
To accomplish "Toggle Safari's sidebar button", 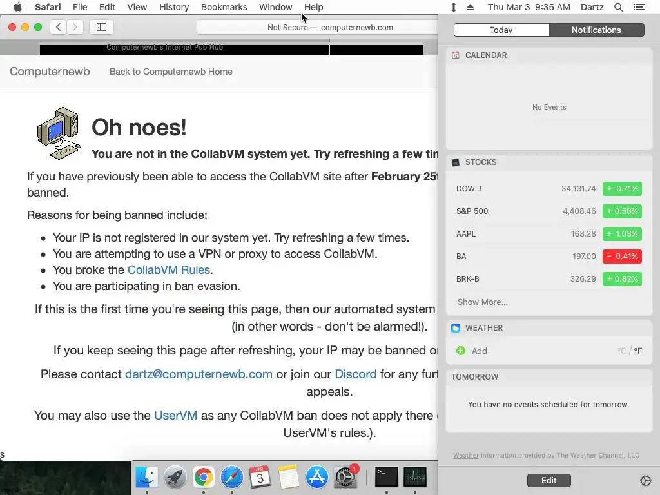I will 101,27.
